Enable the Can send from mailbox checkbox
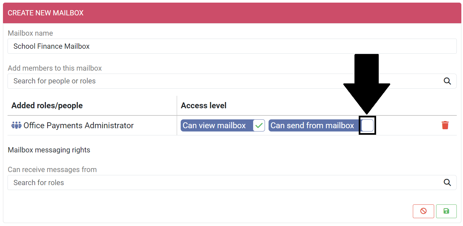Image resolution: width=463 pixels, height=226 pixels. [367, 126]
